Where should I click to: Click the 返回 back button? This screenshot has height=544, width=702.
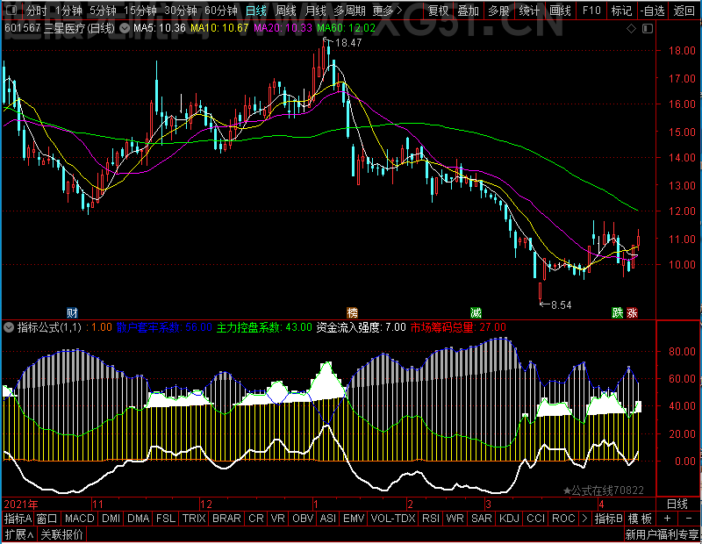coord(684,11)
